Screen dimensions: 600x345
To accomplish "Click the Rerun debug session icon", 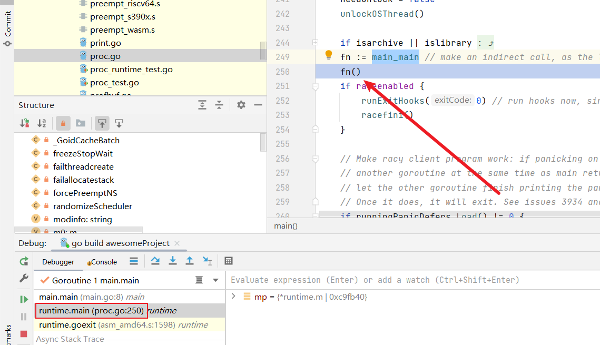I will 24,261.
